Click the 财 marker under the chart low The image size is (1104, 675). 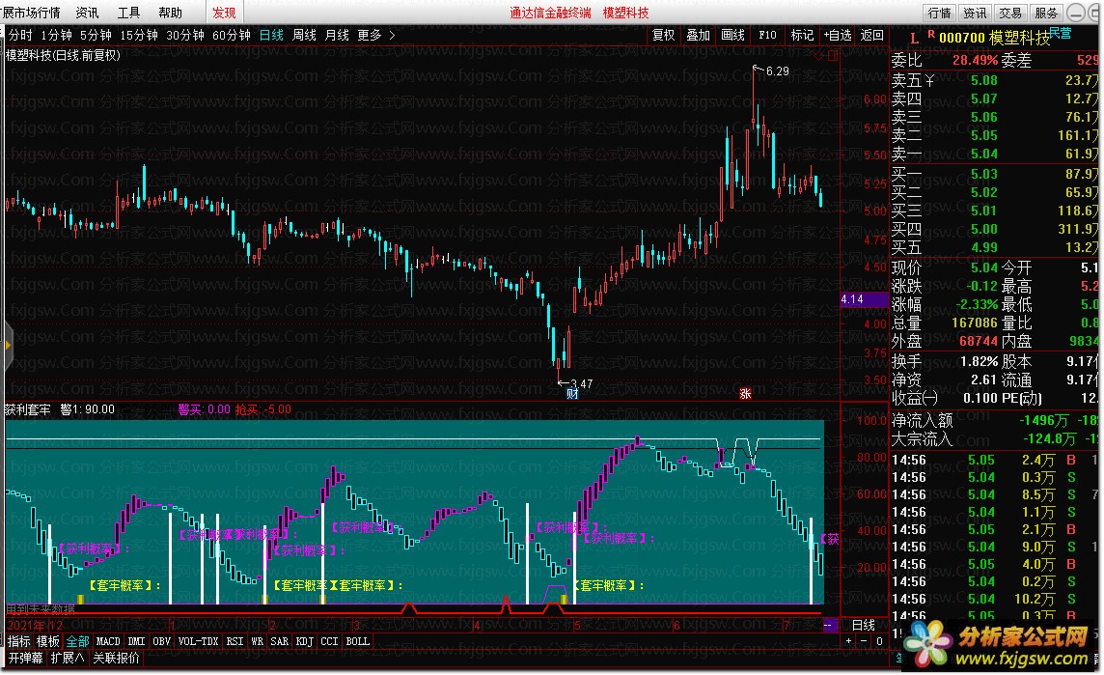(x=572, y=394)
